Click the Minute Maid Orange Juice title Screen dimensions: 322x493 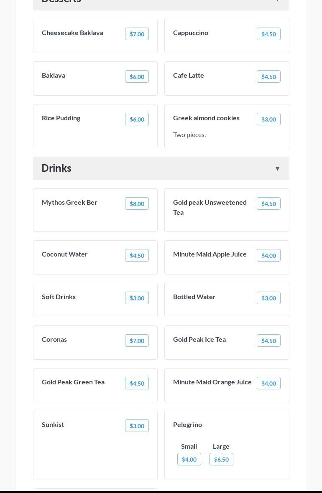[x=212, y=382]
